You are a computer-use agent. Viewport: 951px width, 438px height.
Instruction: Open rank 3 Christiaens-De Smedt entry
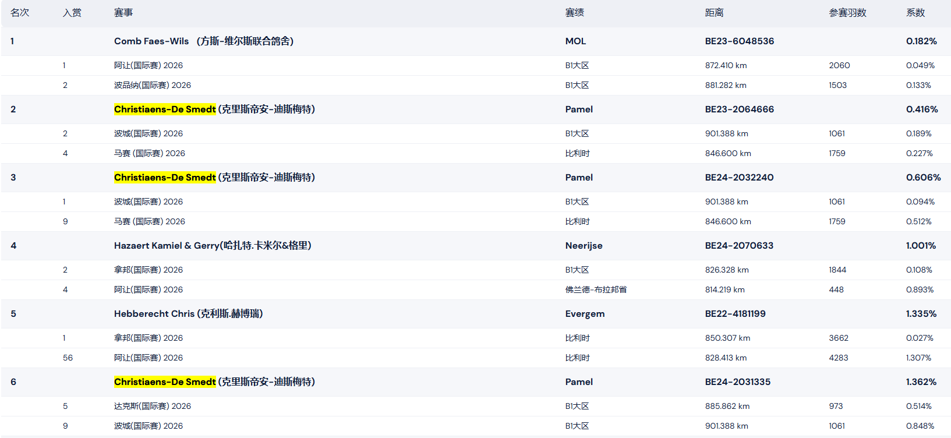(214, 178)
